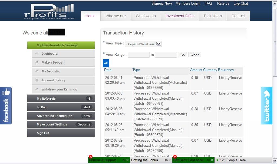Open My Account Settings section
Image resolution: width=277 pixels, height=164 pixels.
[61, 124]
